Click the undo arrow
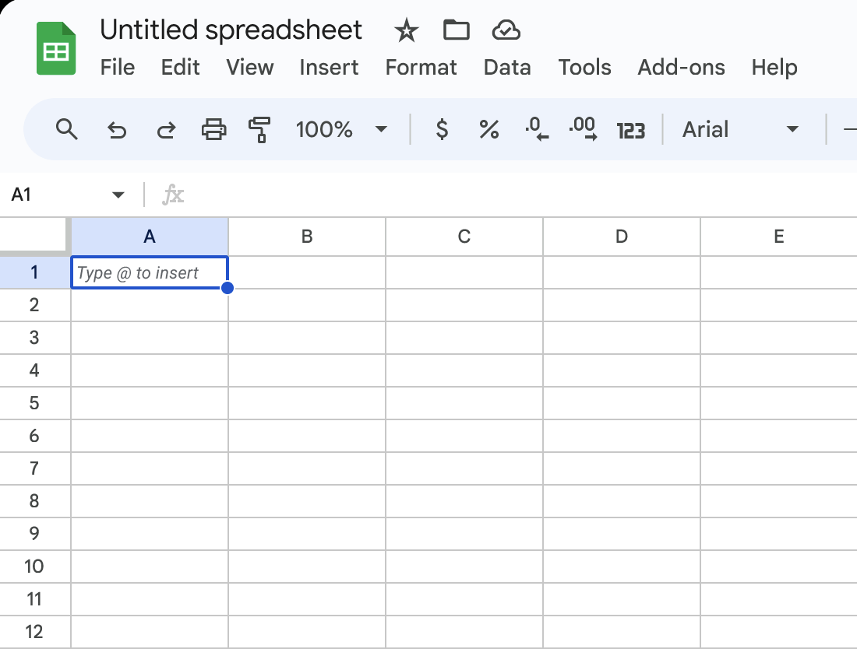The image size is (857, 649). pyautogui.click(x=117, y=130)
